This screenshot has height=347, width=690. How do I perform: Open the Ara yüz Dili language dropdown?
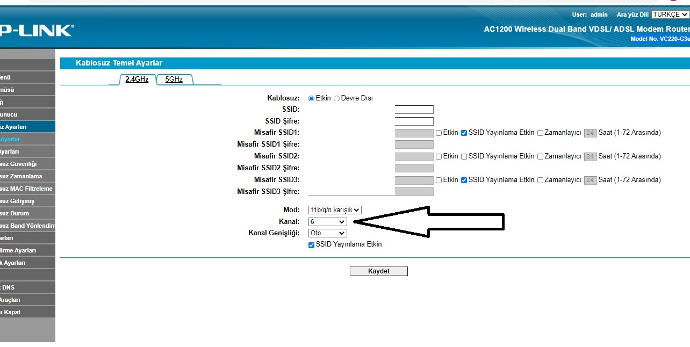(670, 15)
